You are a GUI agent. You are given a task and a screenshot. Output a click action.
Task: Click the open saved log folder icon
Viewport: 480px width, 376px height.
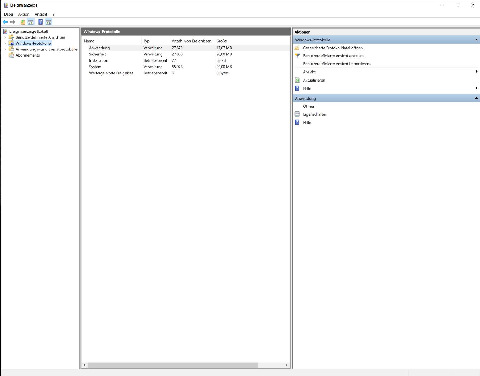tap(297, 48)
